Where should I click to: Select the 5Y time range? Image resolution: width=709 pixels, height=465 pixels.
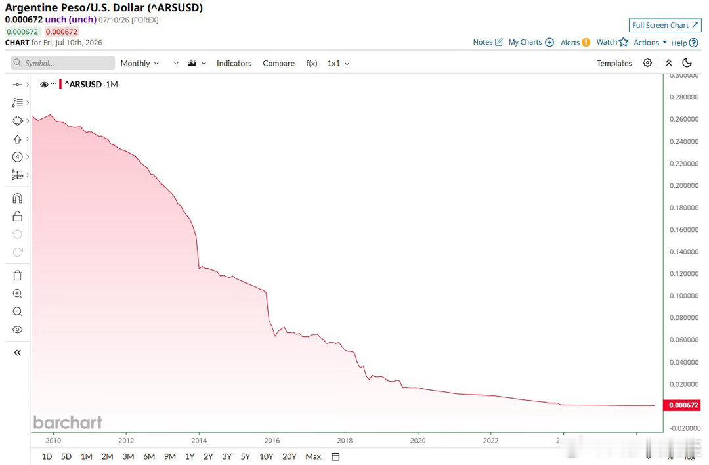[245, 457]
